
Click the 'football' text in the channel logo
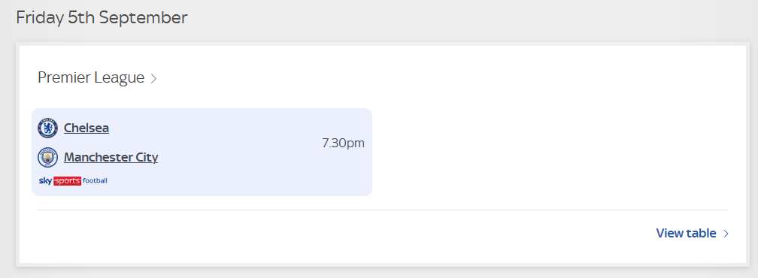96,181
